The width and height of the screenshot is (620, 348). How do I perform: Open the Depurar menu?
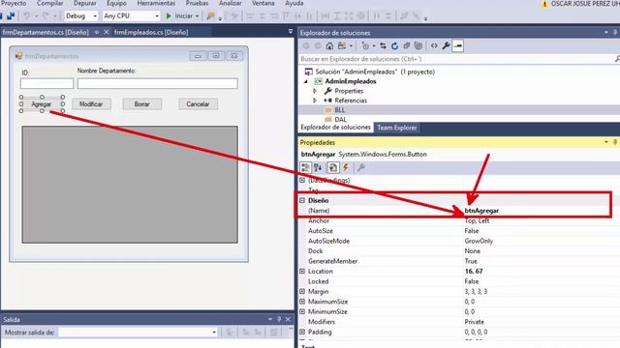(x=85, y=3)
